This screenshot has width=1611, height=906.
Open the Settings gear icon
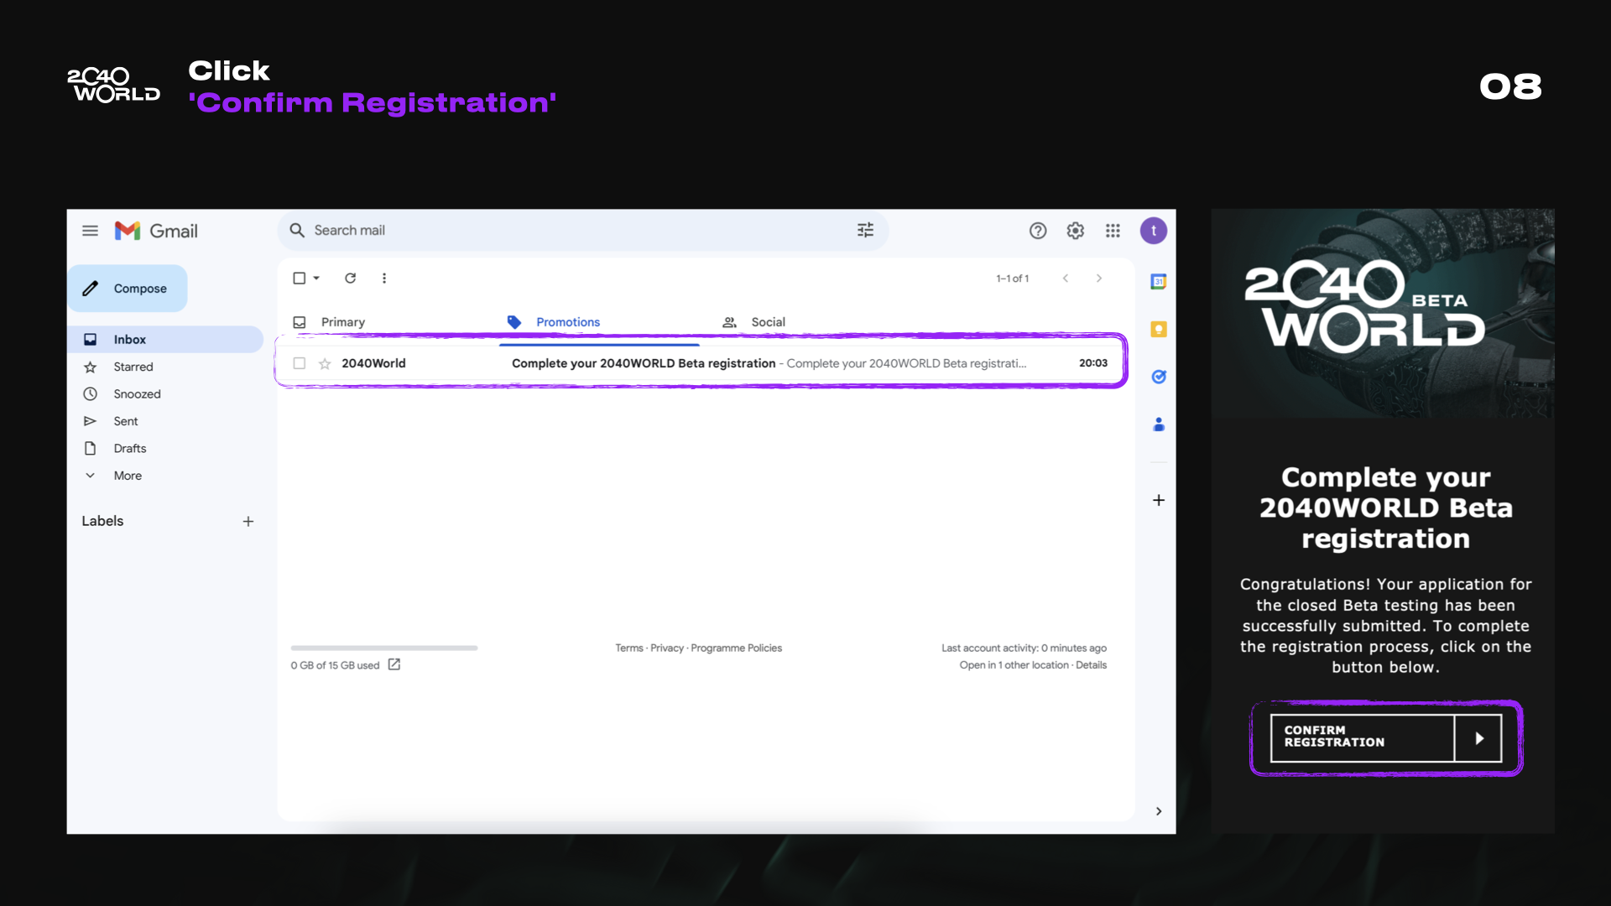(x=1075, y=231)
